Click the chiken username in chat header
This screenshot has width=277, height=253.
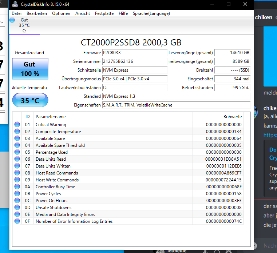(264, 17)
